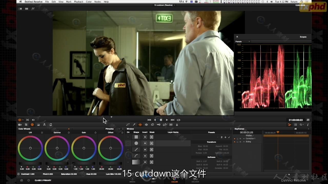Open the search magnifier dropdown
The image size is (328, 184).
pyautogui.click(x=302, y=125)
